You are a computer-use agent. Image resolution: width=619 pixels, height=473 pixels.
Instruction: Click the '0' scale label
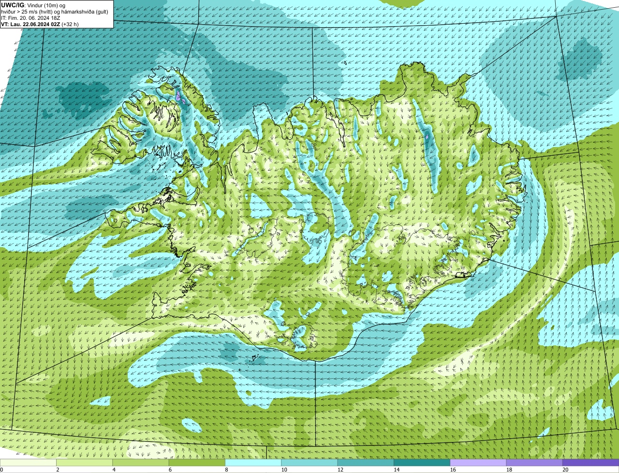point(1,470)
